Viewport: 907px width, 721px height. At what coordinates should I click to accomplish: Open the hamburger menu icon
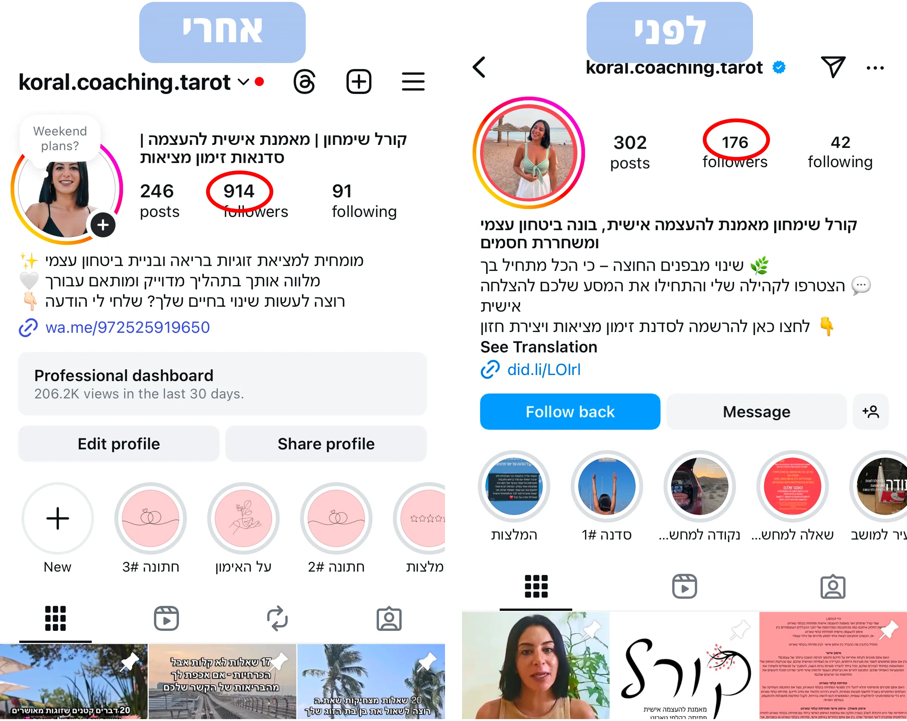[413, 81]
